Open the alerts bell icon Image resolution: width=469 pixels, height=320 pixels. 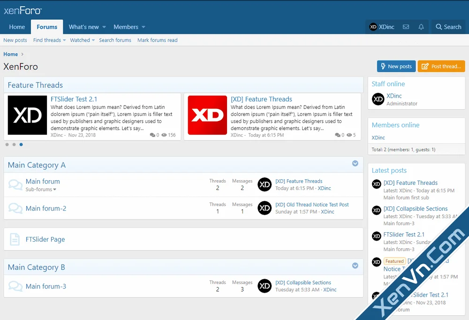click(x=421, y=27)
